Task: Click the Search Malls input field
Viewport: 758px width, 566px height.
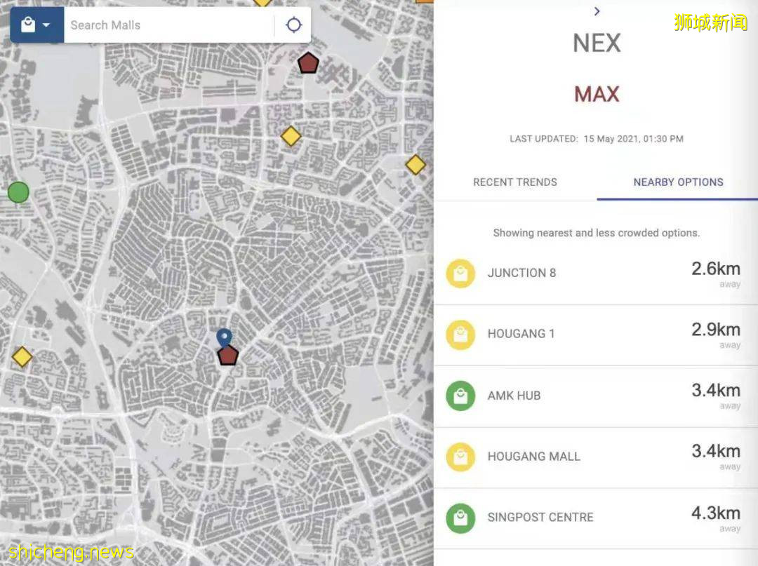Action: (x=168, y=25)
